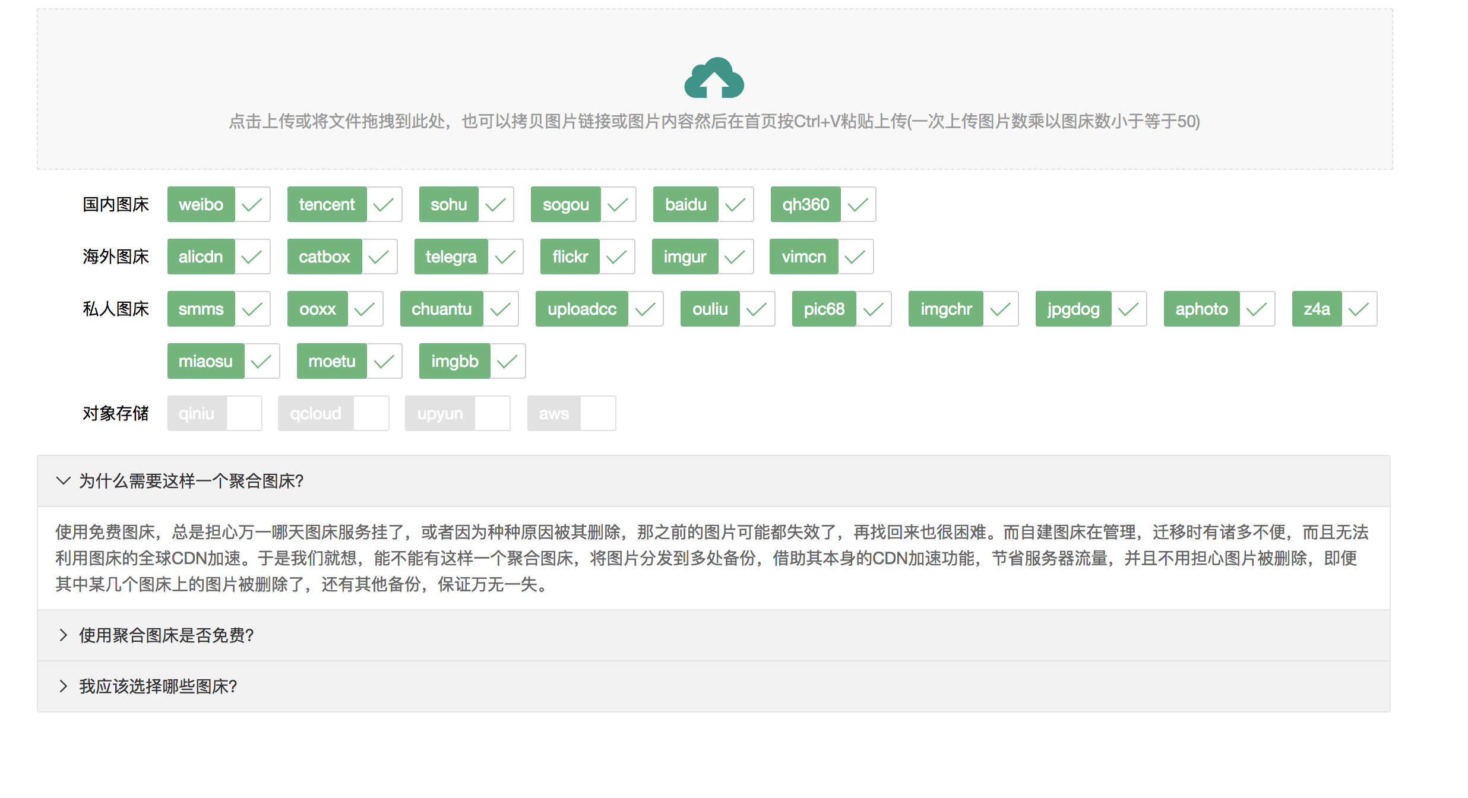
Task: Expand the 使用聚合图床是否免费 chevron
Action: [x=63, y=635]
